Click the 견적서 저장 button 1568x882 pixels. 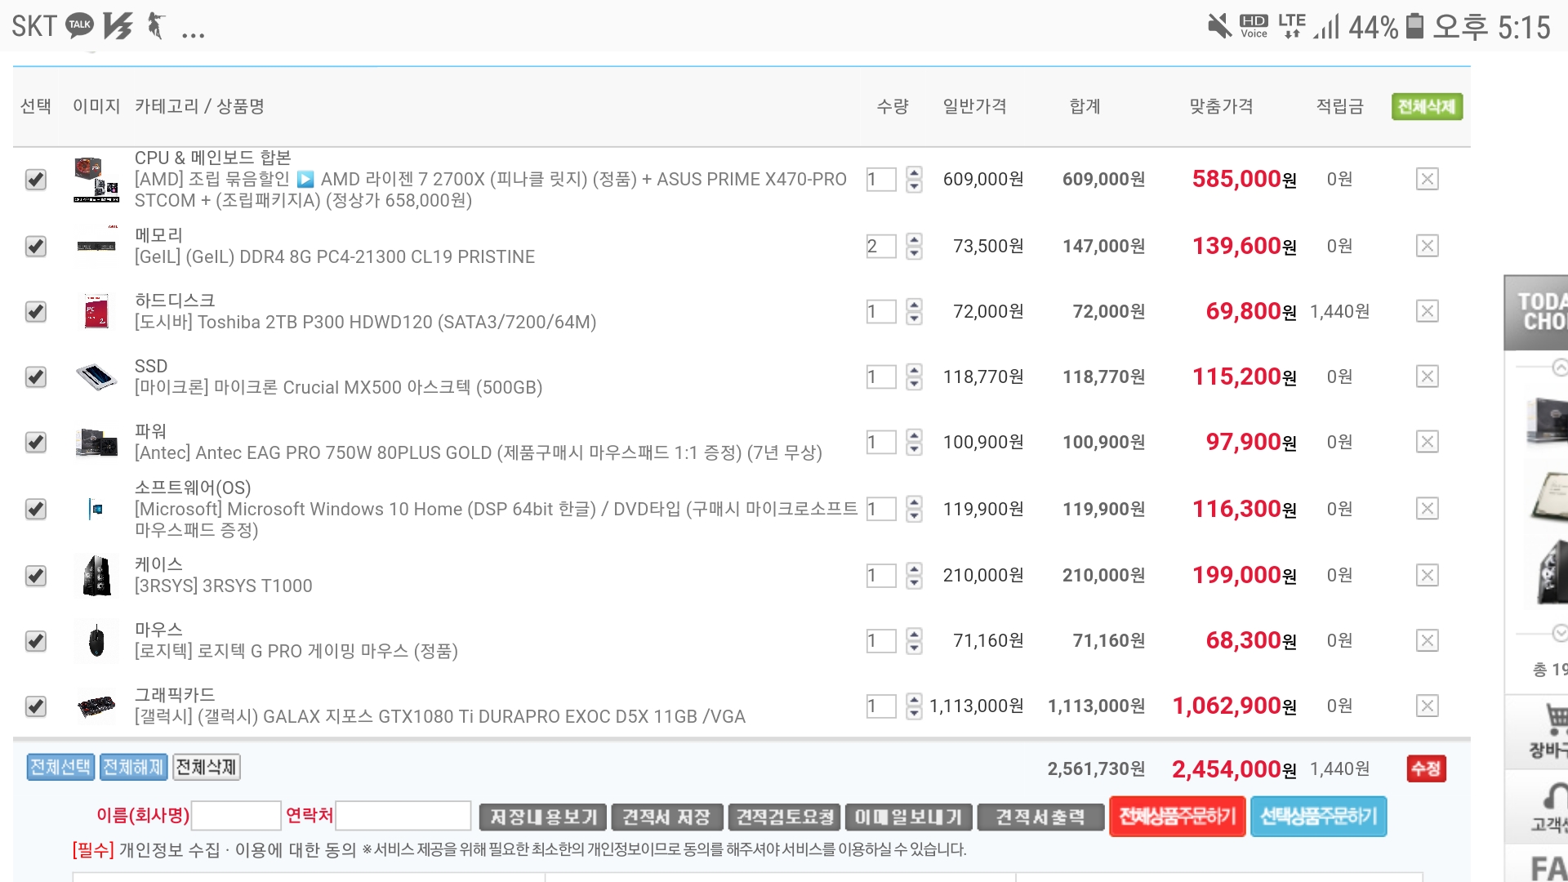[666, 817]
